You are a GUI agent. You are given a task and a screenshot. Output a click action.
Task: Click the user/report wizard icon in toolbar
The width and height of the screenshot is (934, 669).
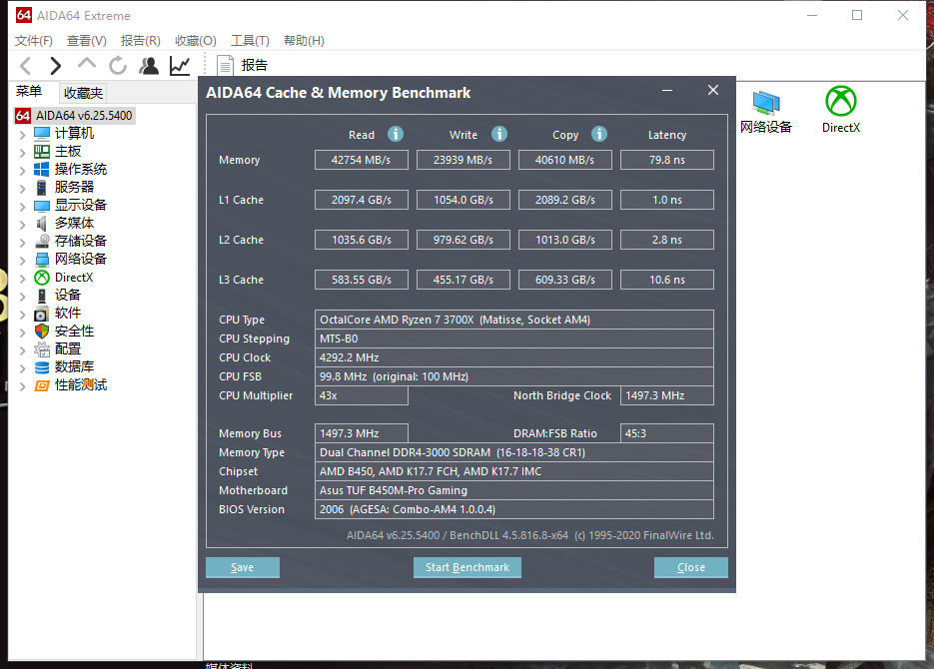pos(148,64)
